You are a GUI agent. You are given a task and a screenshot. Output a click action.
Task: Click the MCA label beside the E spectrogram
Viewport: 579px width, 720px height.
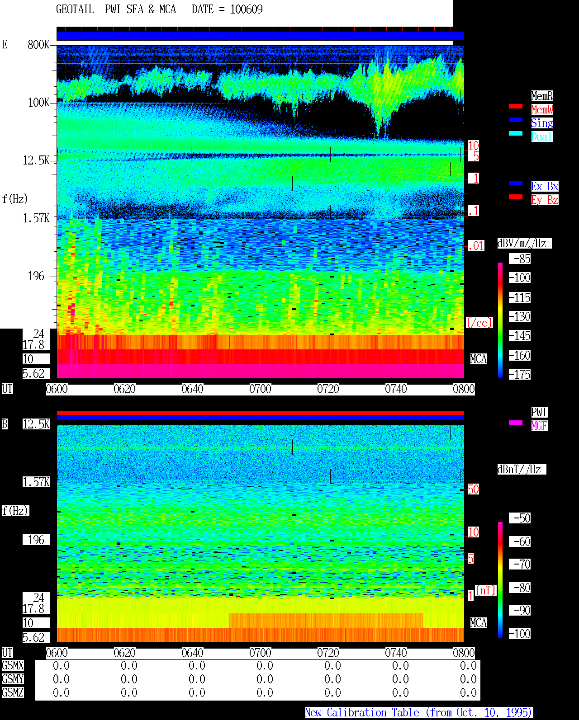[x=479, y=359]
